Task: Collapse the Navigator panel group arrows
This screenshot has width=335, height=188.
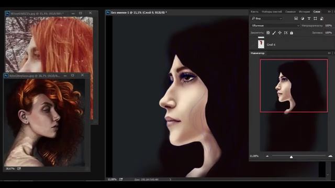Action: pyautogui.click(x=329, y=53)
